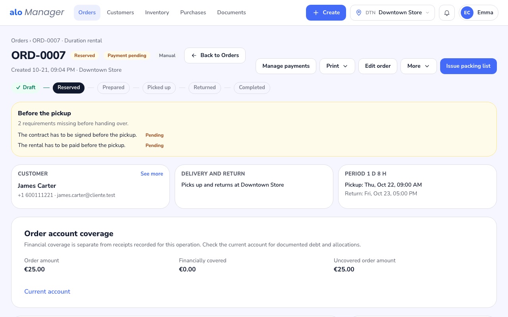
Task: Click the Pending status for rental payment
Action: coord(154,145)
